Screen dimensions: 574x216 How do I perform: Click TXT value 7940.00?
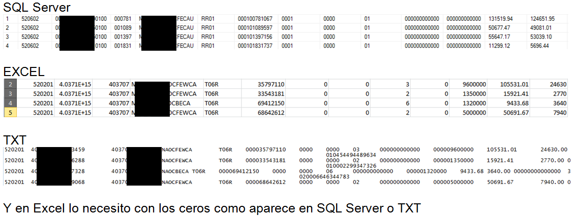point(552,182)
